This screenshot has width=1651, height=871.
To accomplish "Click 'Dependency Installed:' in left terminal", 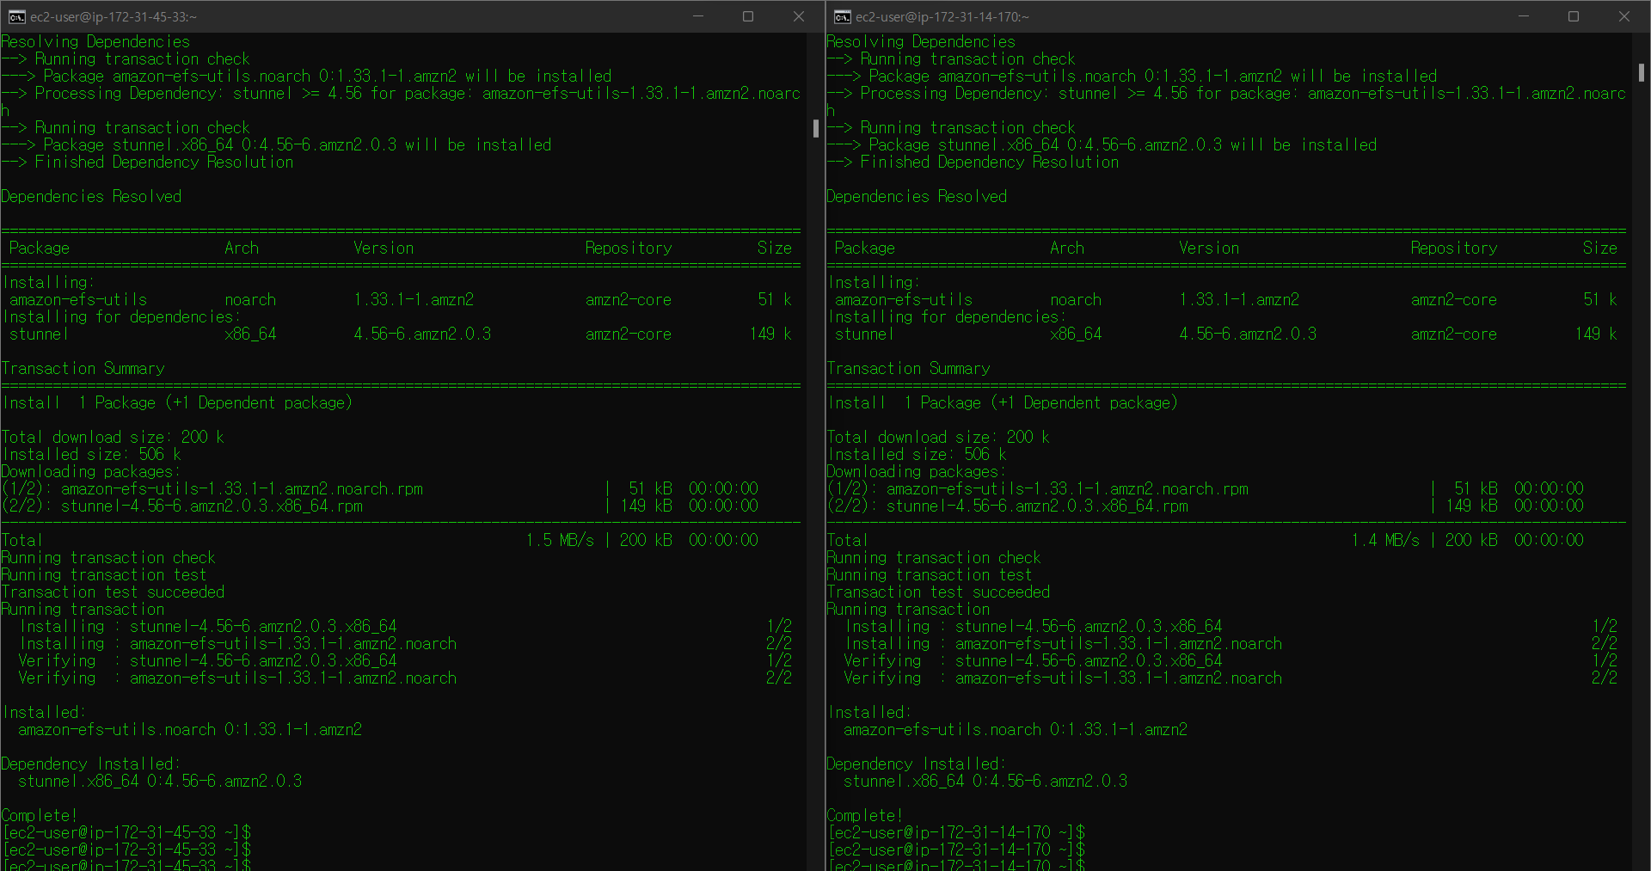I will tap(91, 764).
